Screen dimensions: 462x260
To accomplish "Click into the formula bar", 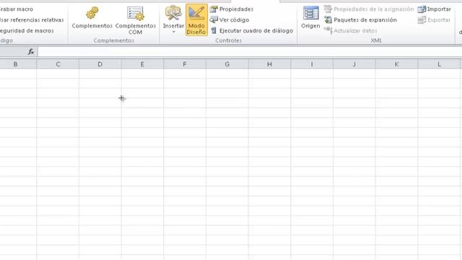I will 250,52.
